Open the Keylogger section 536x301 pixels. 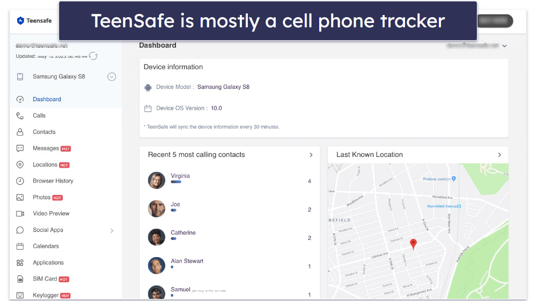click(x=46, y=295)
